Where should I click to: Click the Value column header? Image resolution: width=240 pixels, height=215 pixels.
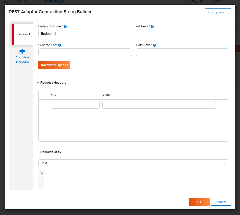point(159,95)
